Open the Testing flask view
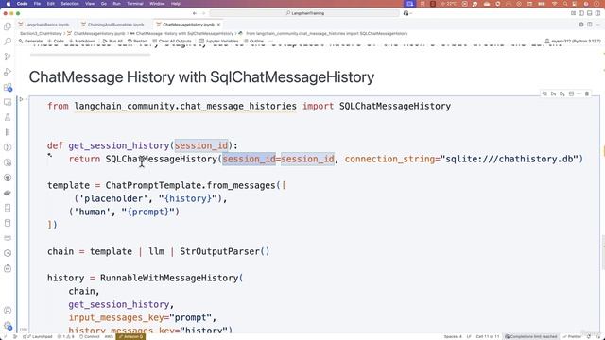 pyautogui.click(x=8, y=117)
